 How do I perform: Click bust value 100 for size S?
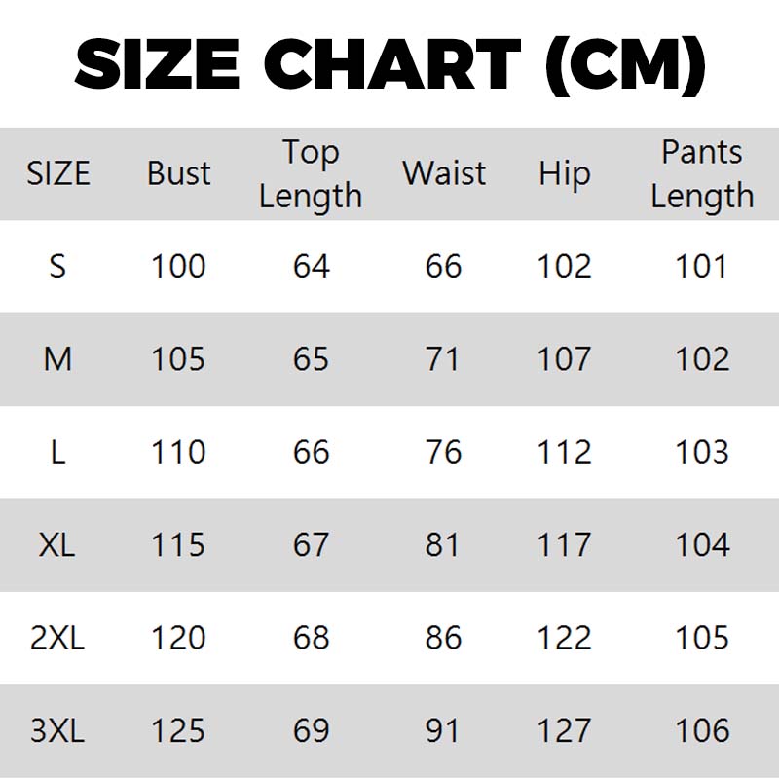(178, 266)
